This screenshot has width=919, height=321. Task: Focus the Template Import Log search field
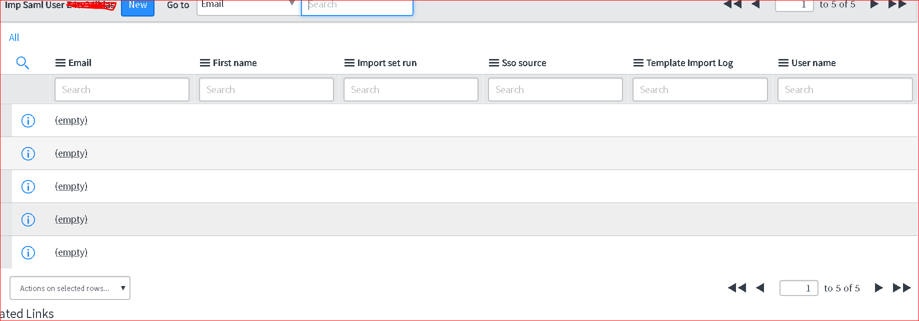700,89
